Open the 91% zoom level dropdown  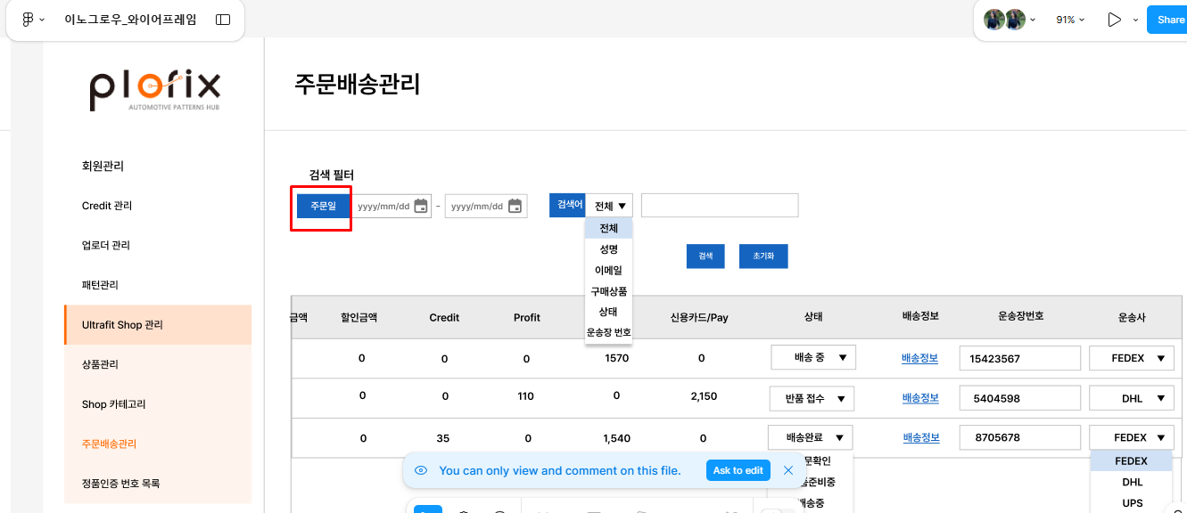tap(1070, 19)
